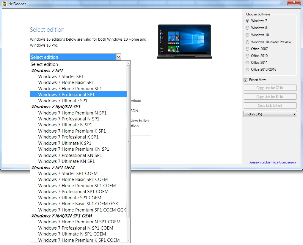Choose Windows 7 Home Premium N SP1 COEM
Viewport: 303px width, 245px height.
pyautogui.click(x=79, y=222)
